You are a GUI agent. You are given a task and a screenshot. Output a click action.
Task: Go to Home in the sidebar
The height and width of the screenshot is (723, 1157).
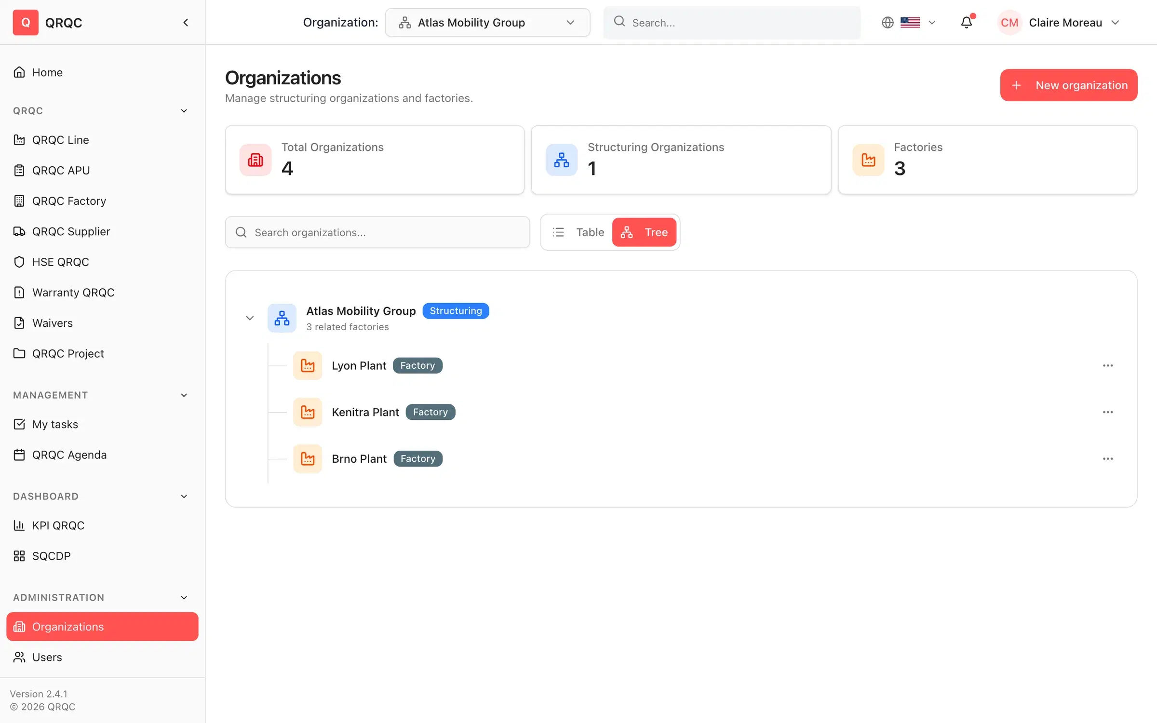pyautogui.click(x=102, y=72)
